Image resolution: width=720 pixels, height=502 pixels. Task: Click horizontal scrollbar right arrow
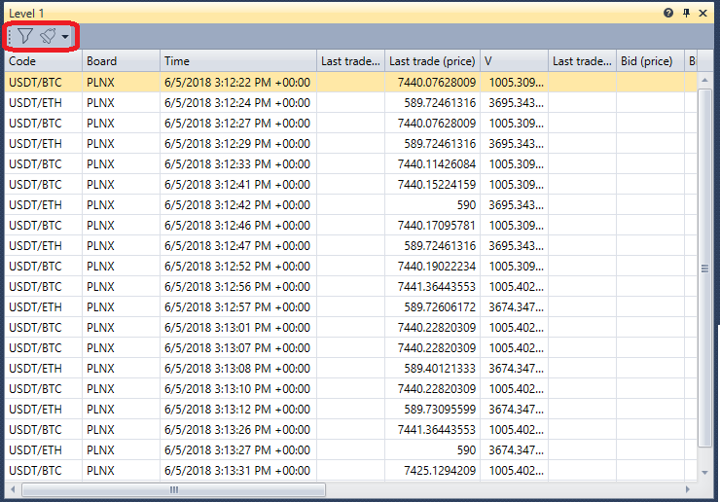click(x=687, y=489)
